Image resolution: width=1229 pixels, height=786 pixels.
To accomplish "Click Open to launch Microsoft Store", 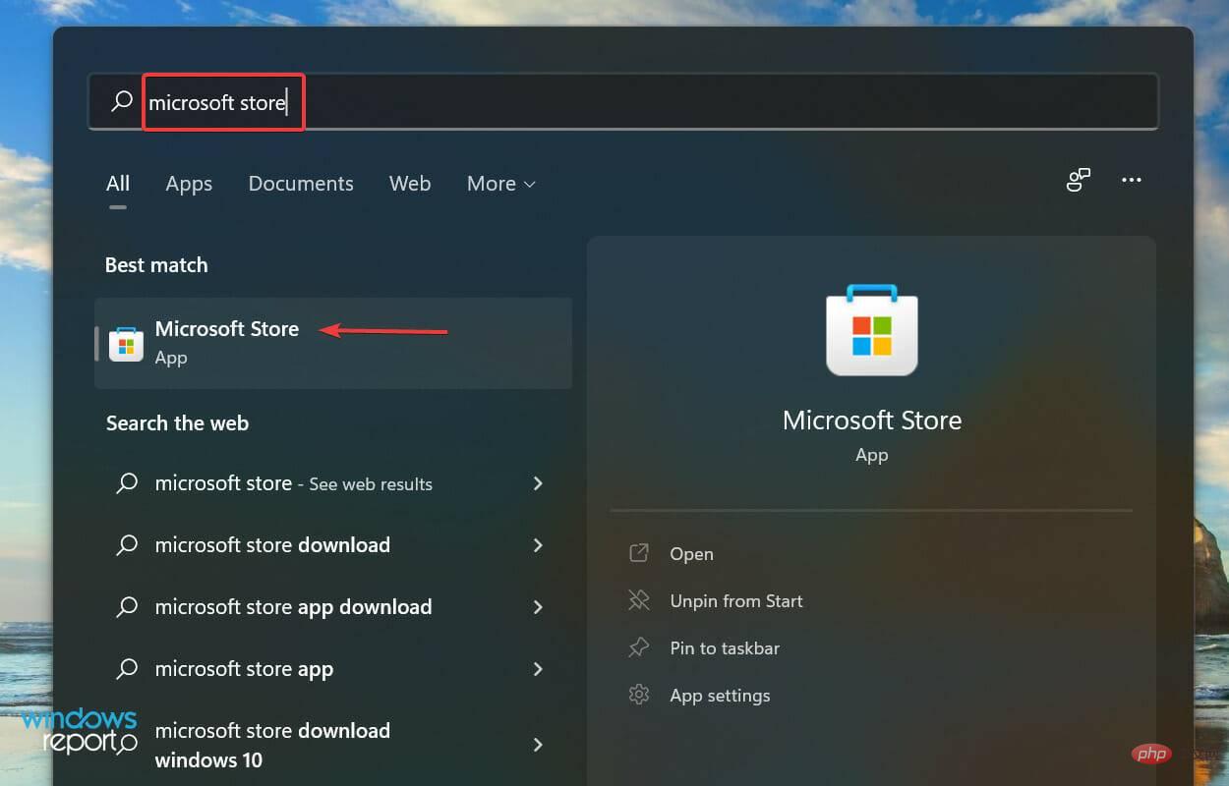I will 690,553.
